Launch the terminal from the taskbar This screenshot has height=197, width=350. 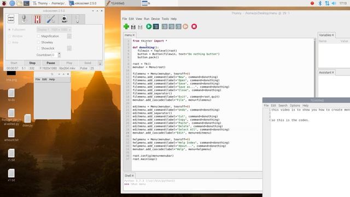[x=26, y=3]
